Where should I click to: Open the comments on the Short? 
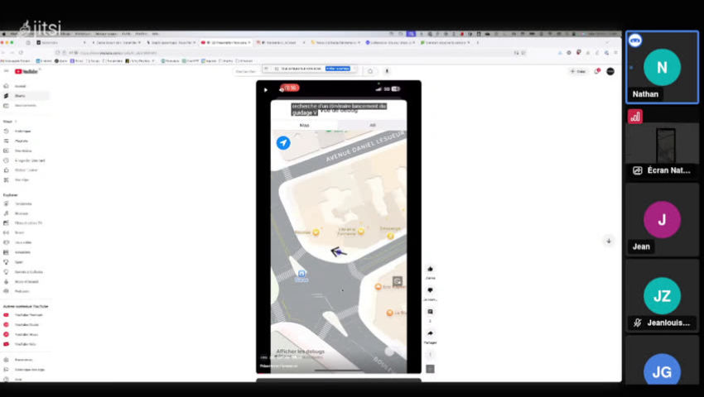(x=430, y=312)
